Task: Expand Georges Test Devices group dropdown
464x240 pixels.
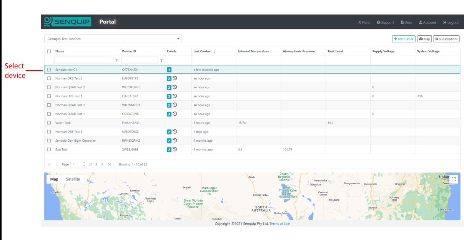Action: [x=113, y=39]
